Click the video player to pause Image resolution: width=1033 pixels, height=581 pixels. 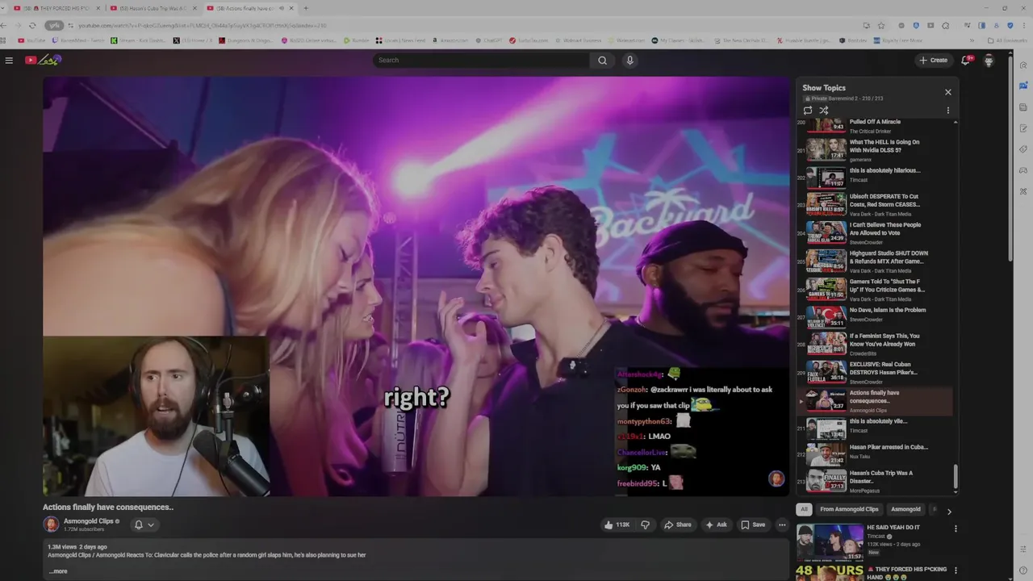click(416, 286)
